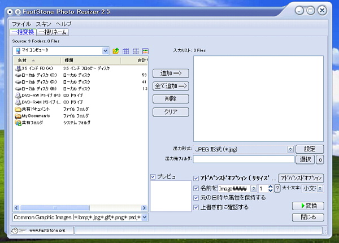The image size is (339, 243).
Task: Click the 追加 ==> button
Action: pos(171,73)
